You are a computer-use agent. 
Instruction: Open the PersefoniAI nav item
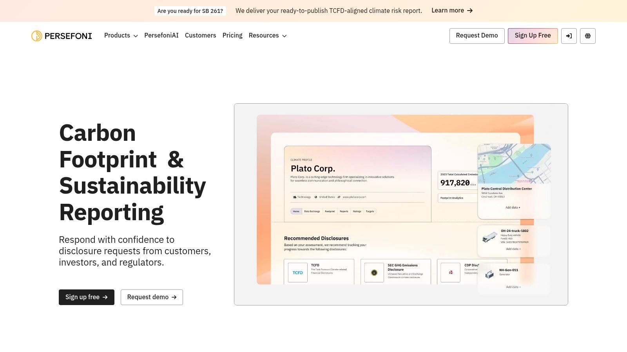pos(161,36)
